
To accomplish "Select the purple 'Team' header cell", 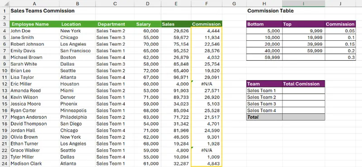I will [x=264, y=84].
